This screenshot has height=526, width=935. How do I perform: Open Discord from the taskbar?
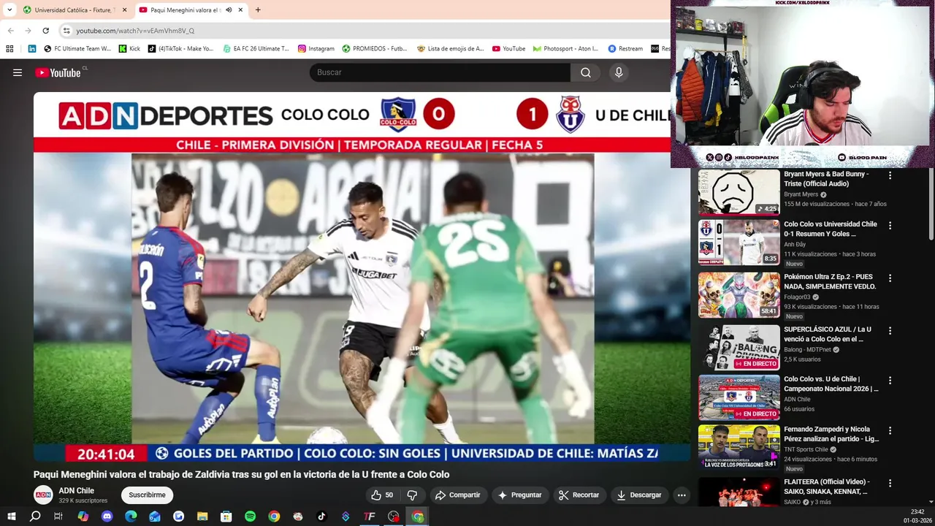pyautogui.click(x=107, y=517)
